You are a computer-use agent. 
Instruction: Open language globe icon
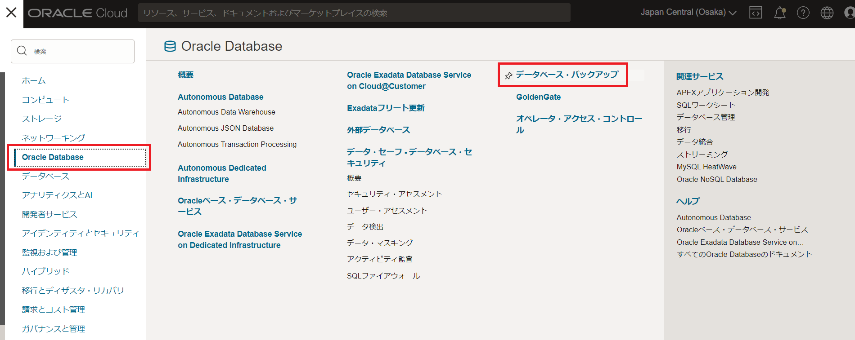(x=827, y=13)
